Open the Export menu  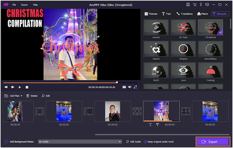(24, 5)
